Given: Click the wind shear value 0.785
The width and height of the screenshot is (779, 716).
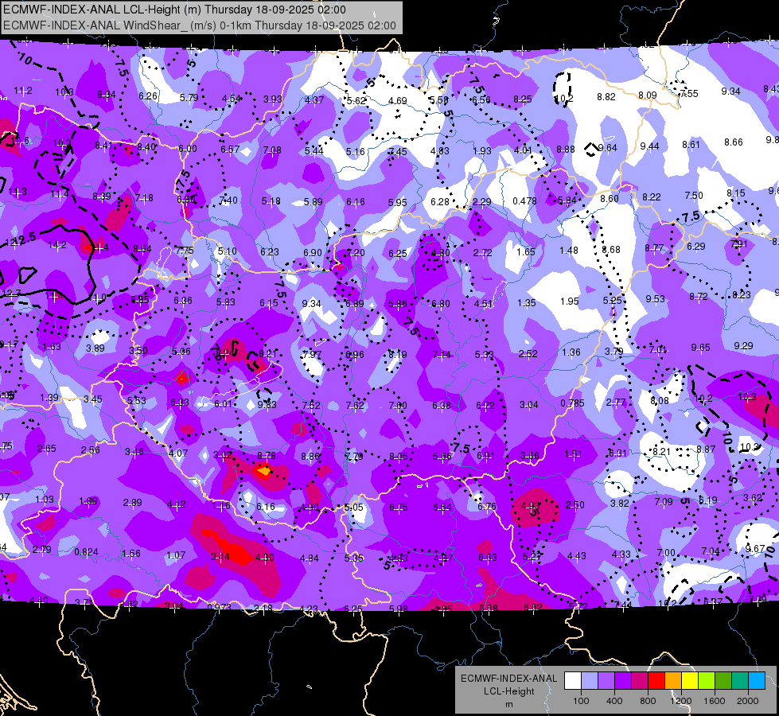Looking at the screenshot, I should [572, 403].
